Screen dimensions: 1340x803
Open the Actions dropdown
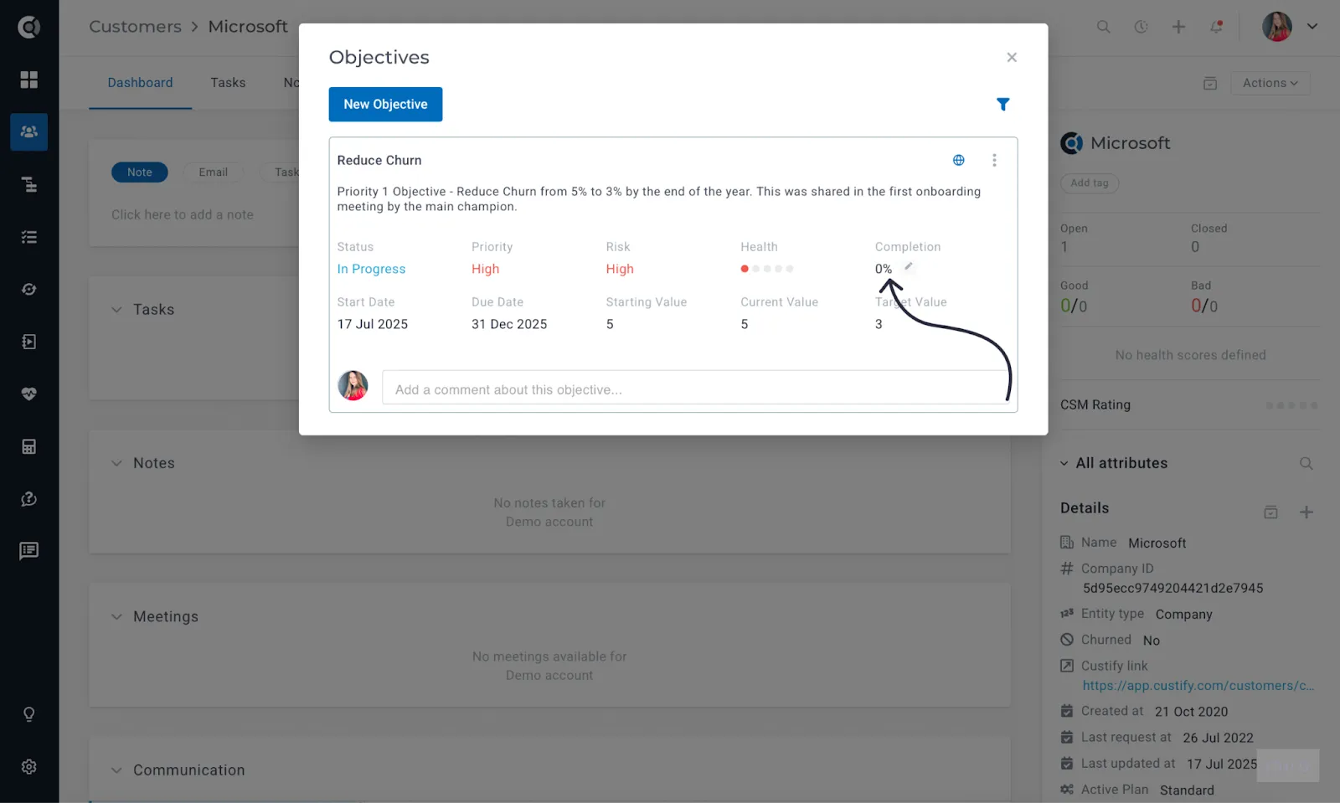[x=1270, y=83]
